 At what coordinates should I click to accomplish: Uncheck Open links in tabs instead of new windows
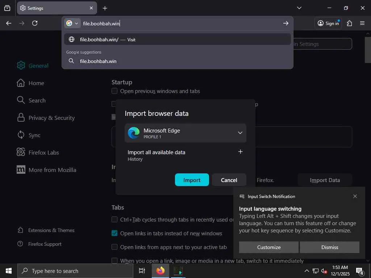[x=114, y=233]
